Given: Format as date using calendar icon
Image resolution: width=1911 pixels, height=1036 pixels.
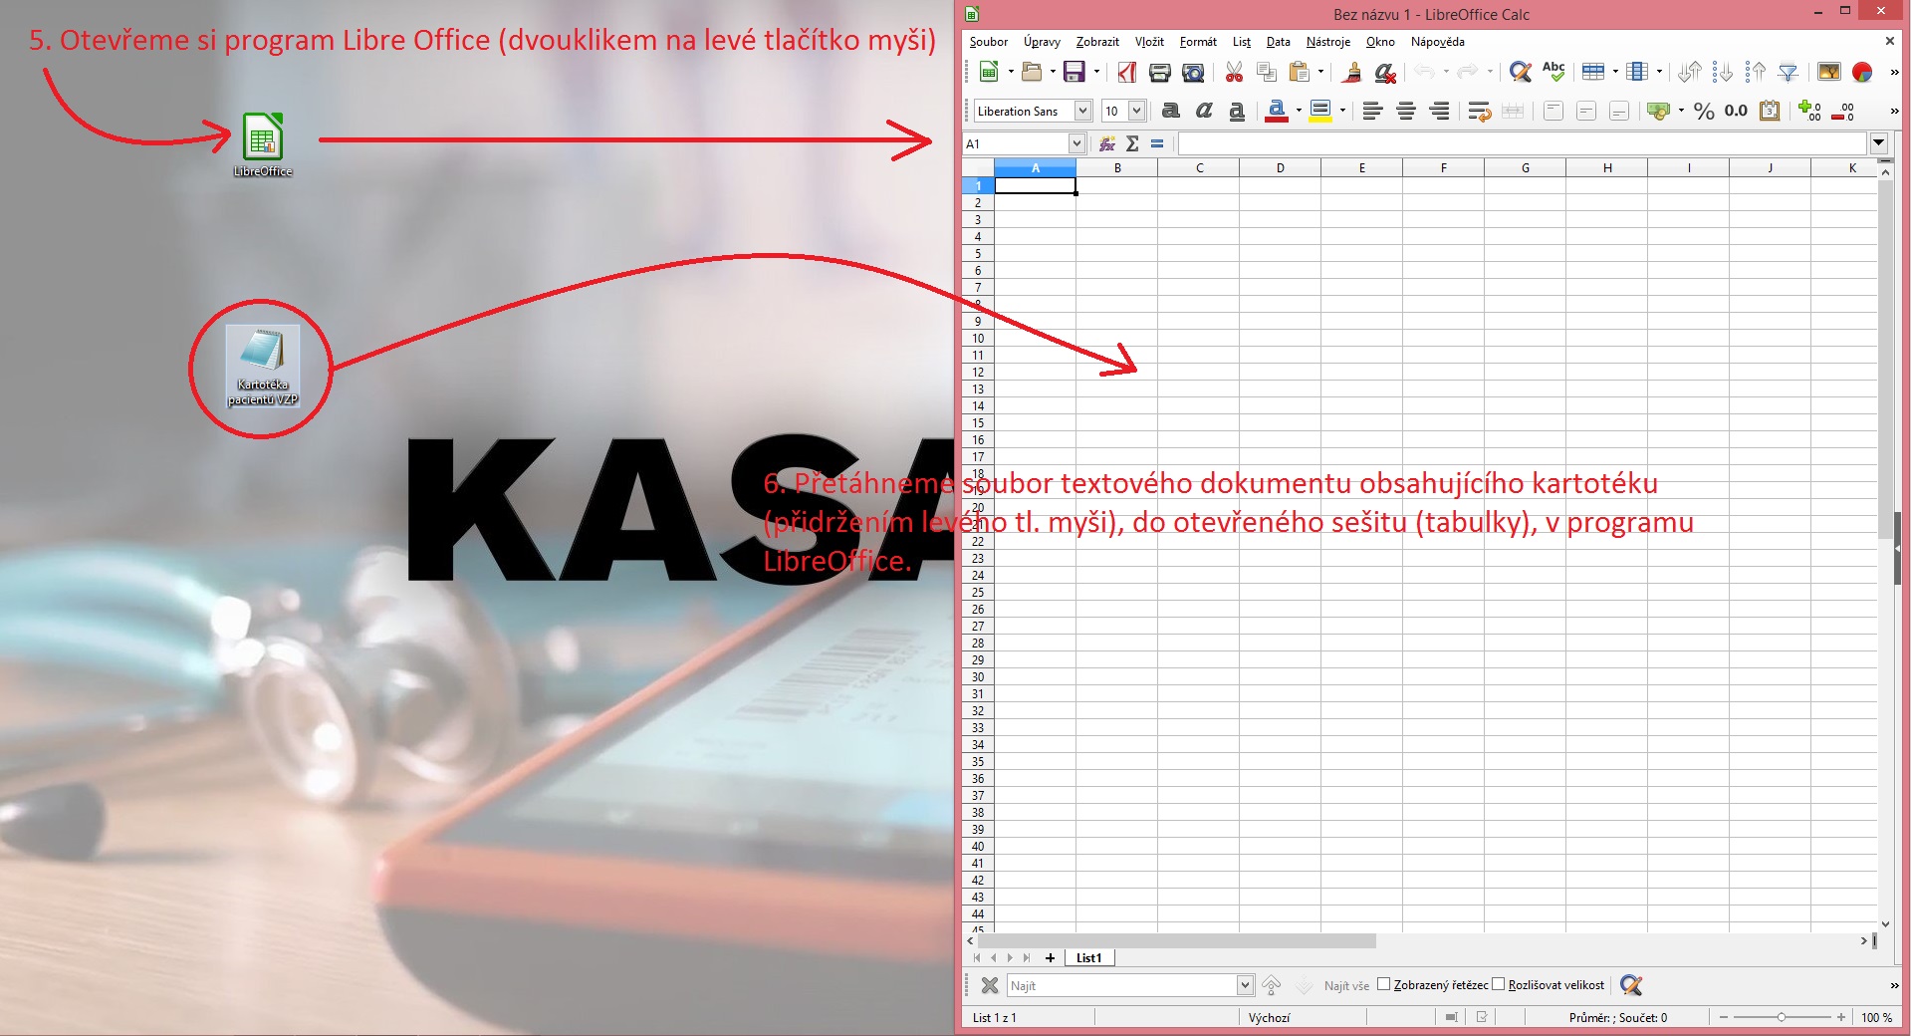Looking at the screenshot, I should click(1770, 112).
